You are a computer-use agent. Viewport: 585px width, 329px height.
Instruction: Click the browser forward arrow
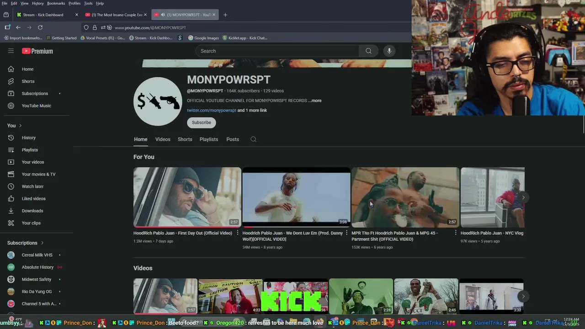29,27
